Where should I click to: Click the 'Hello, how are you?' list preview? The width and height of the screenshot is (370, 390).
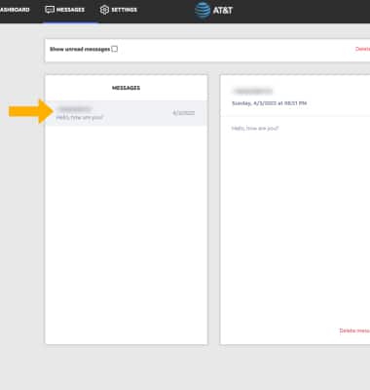[80, 117]
